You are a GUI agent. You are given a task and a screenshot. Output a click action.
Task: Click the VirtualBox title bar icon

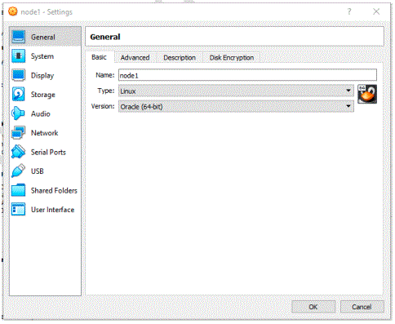click(x=13, y=11)
